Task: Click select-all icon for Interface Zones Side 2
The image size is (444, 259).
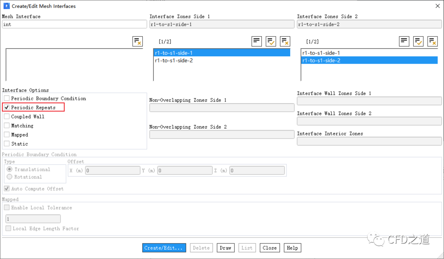Action: [x=418, y=41]
